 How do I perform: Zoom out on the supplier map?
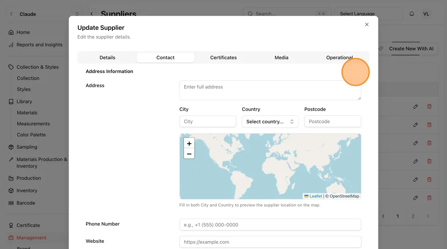(x=189, y=154)
